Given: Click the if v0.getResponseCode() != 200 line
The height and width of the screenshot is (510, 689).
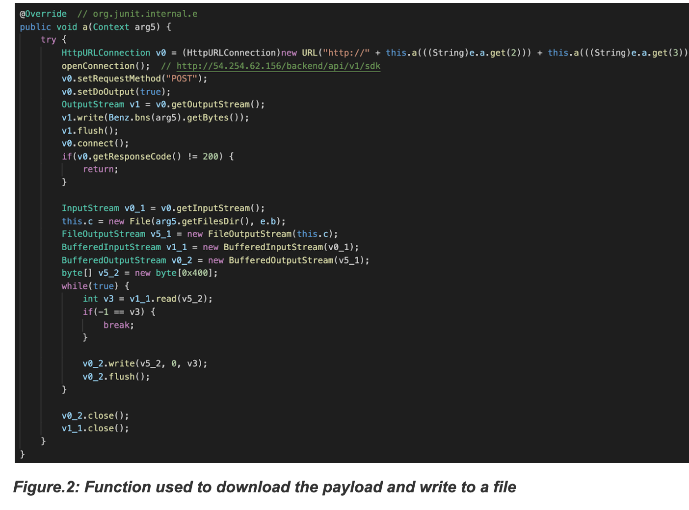Looking at the screenshot, I should 148,156.
